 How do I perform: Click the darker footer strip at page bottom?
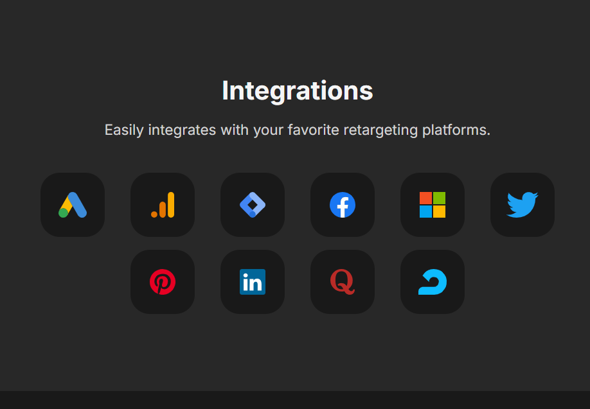[295, 400]
